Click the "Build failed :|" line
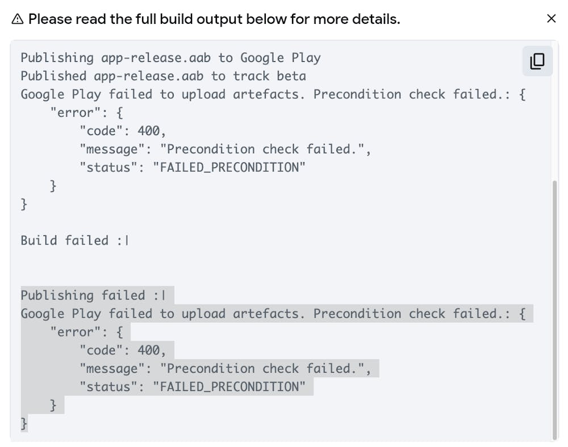Screen dimensions: 568x447 tap(75, 241)
